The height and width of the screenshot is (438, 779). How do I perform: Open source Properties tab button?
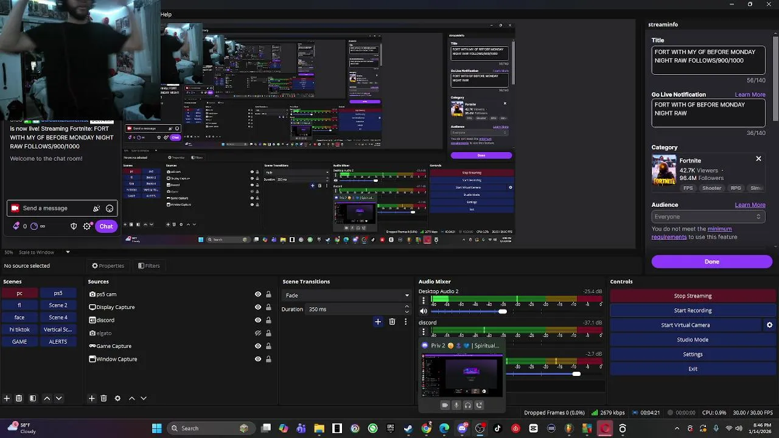[108, 266]
